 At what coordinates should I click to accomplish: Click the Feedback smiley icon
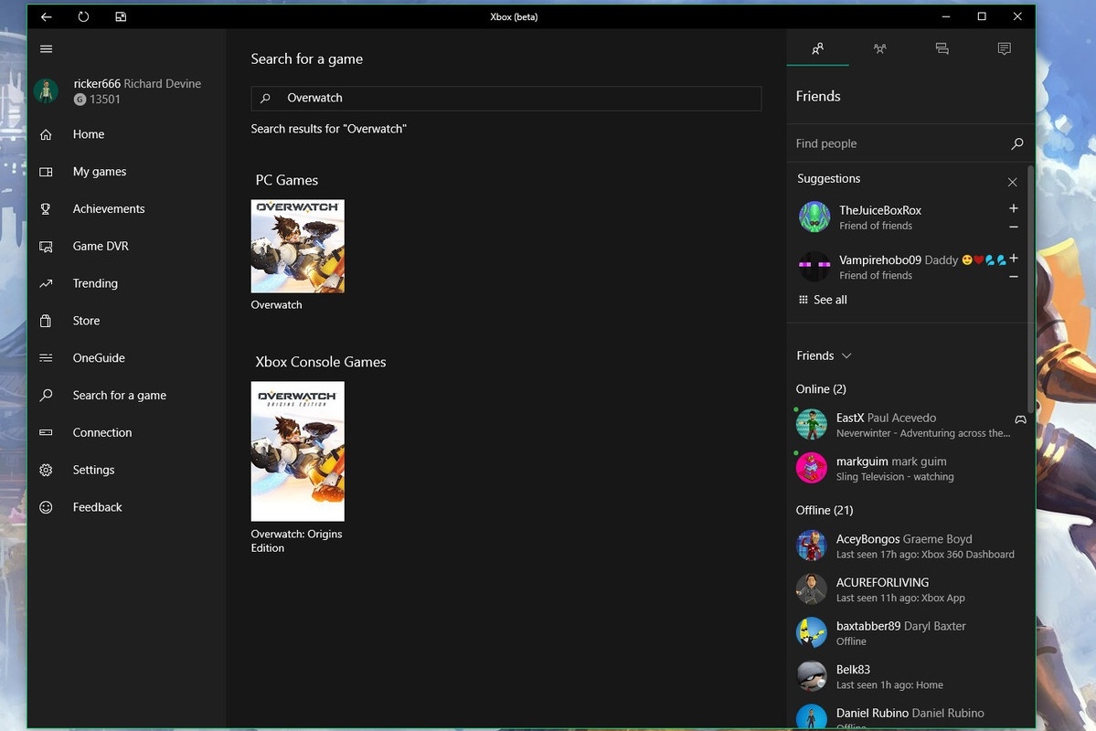pos(46,507)
